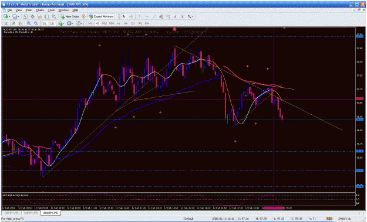Viewport: 367px width, 222px height.
Task: Switch to Candlesticks chart display
Action: coord(14,23)
